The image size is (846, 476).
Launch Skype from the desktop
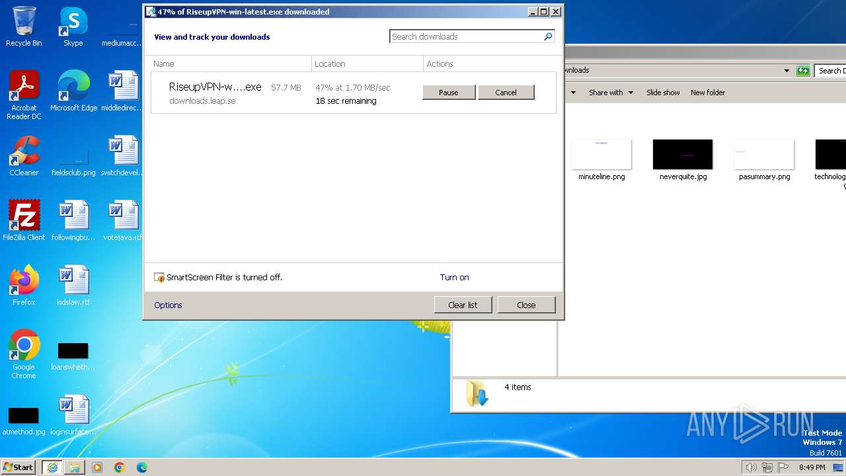73,26
